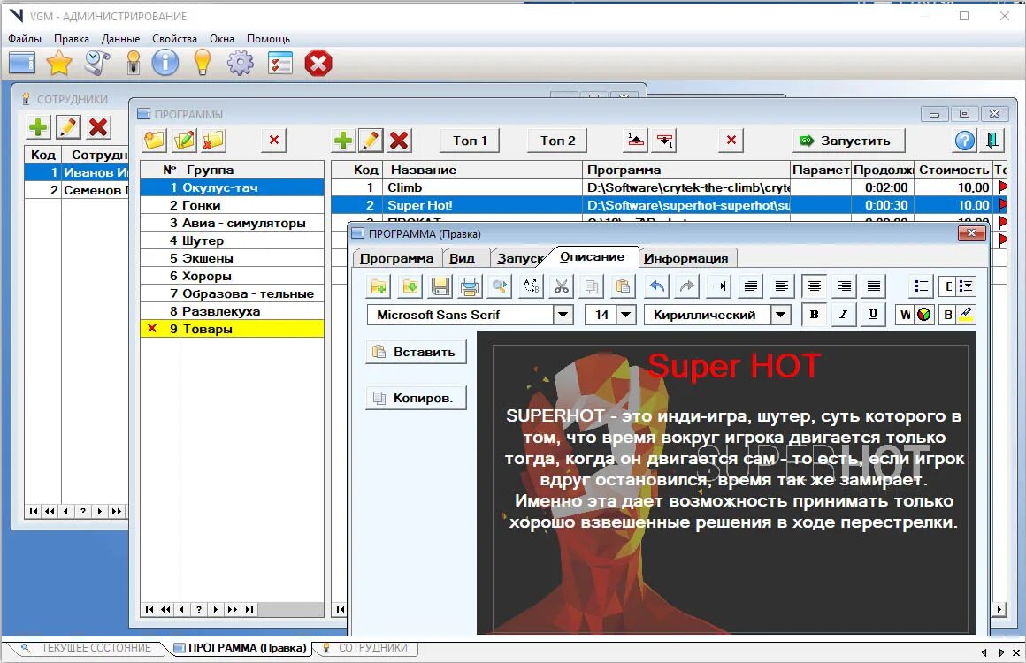The image size is (1026, 663).
Task: Click the checklist icon in main toolbar
Action: (x=280, y=64)
